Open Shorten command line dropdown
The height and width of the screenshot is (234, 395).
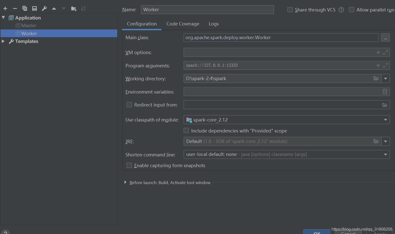point(385,154)
